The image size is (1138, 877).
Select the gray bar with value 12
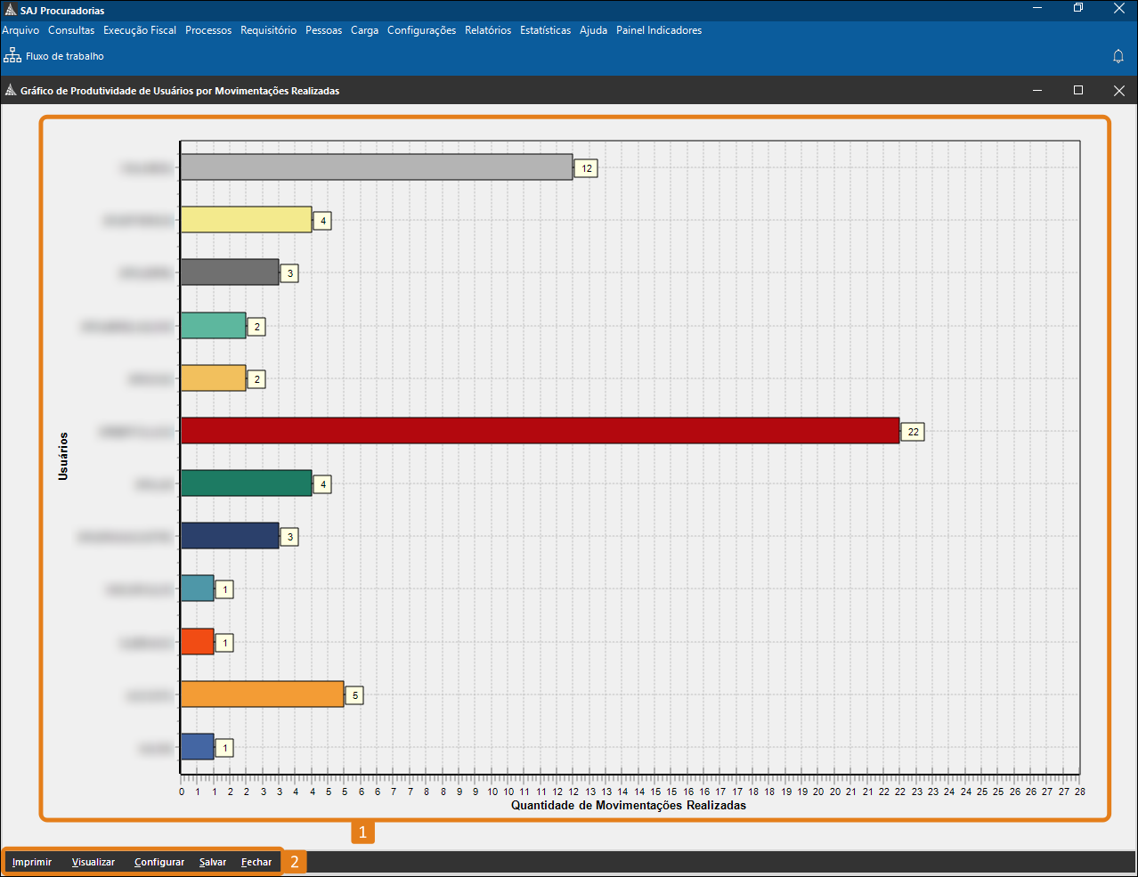(x=377, y=167)
